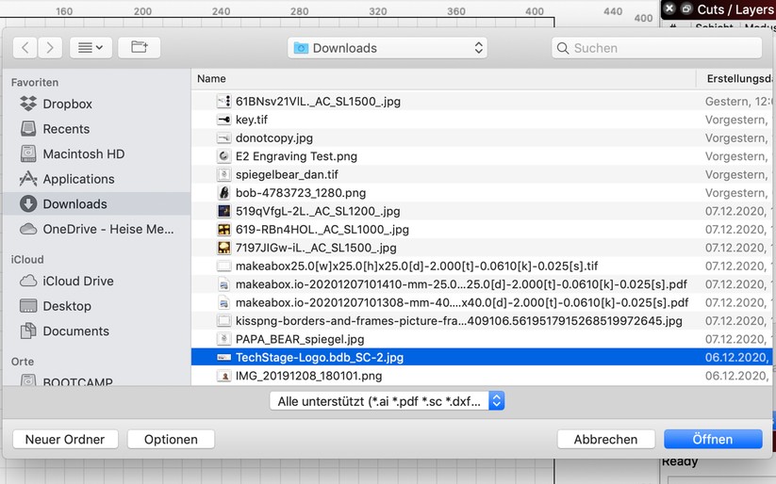Go to iCloud Drive location
Image resolution: width=776 pixels, height=484 pixels.
pyautogui.click(x=77, y=281)
